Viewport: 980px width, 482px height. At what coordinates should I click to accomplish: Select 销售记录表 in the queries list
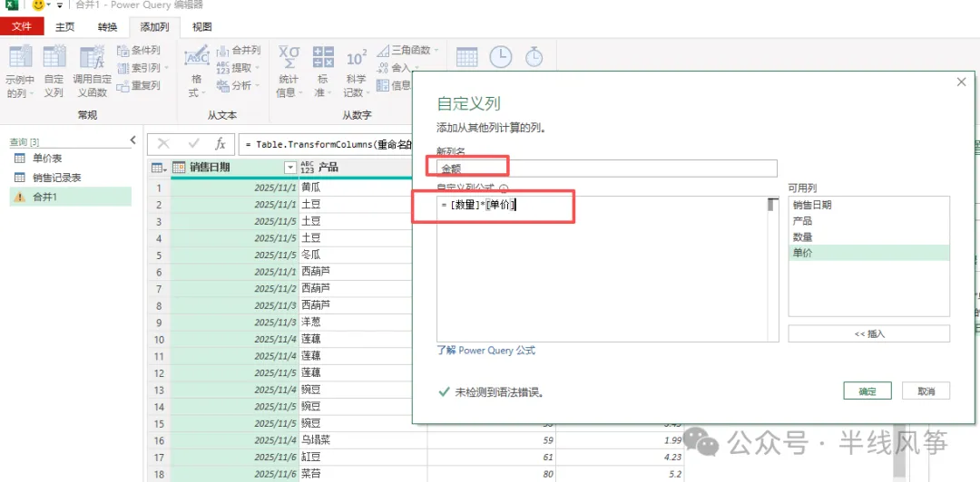pyautogui.click(x=57, y=178)
